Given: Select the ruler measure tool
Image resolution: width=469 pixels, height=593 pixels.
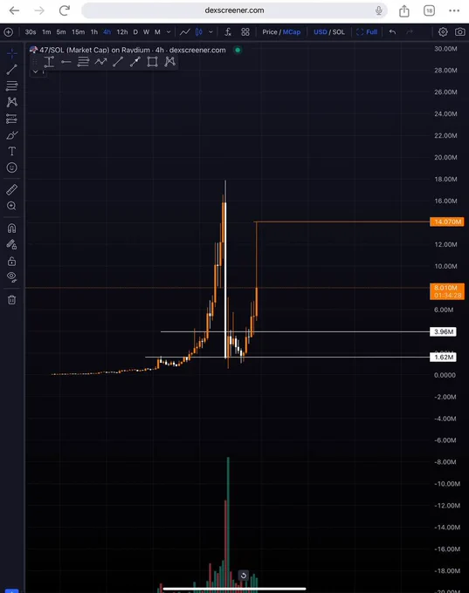Looking at the screenshot, I should pyautogui.click(x=11, y=189).
